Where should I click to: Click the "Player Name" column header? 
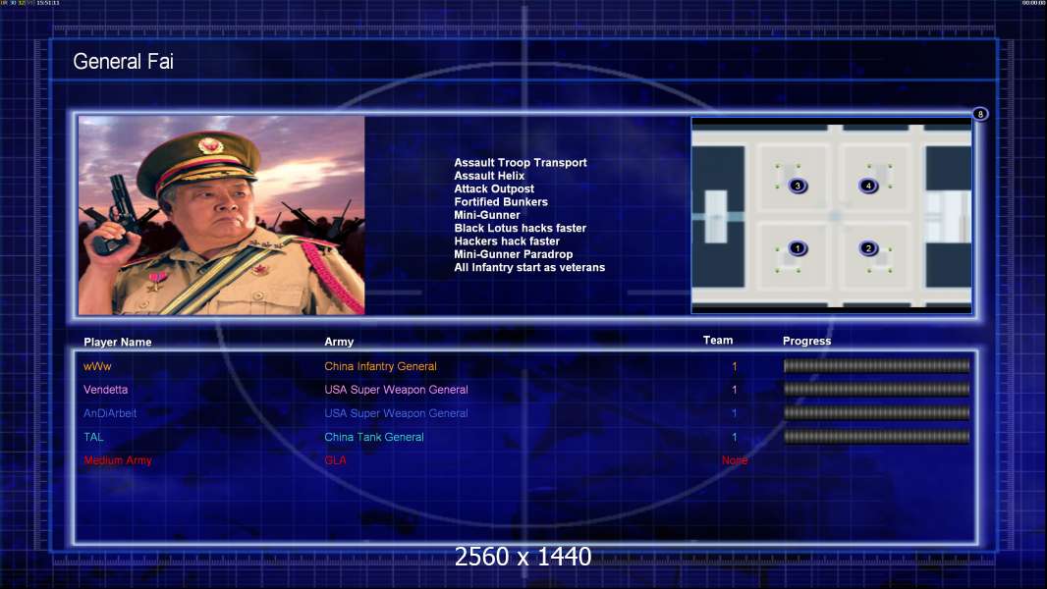click(x=118, y=342)
